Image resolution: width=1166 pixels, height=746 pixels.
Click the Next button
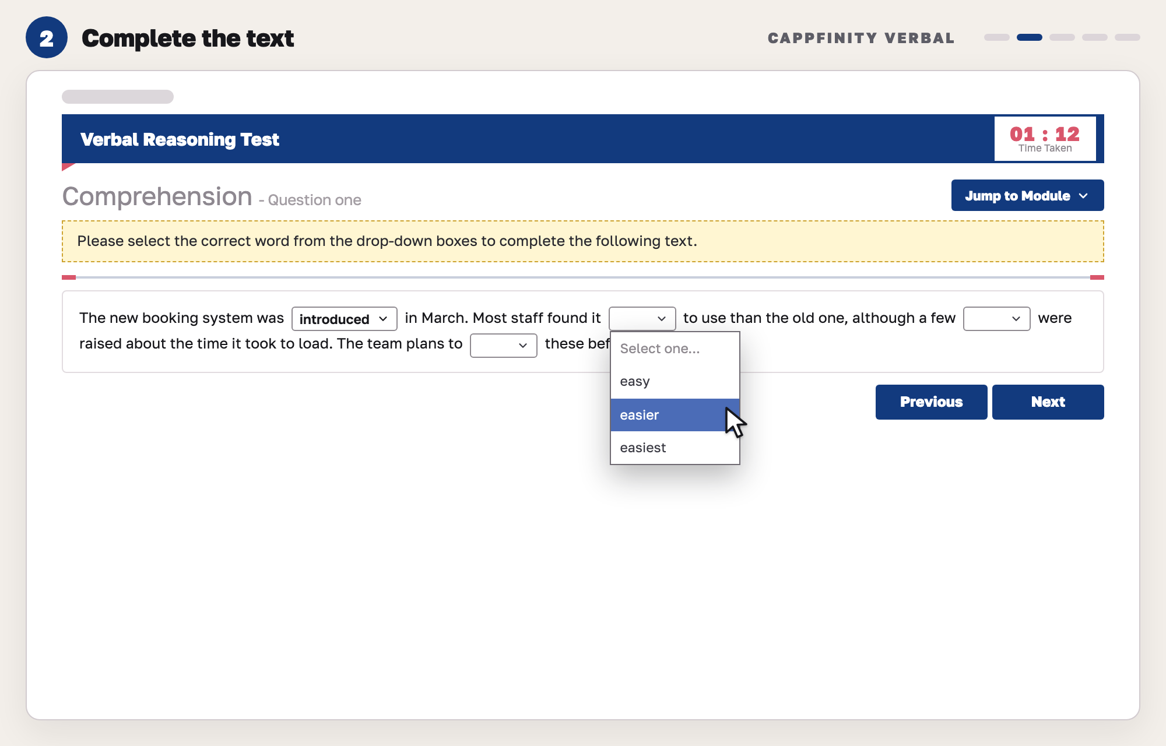coord(1048,402)
